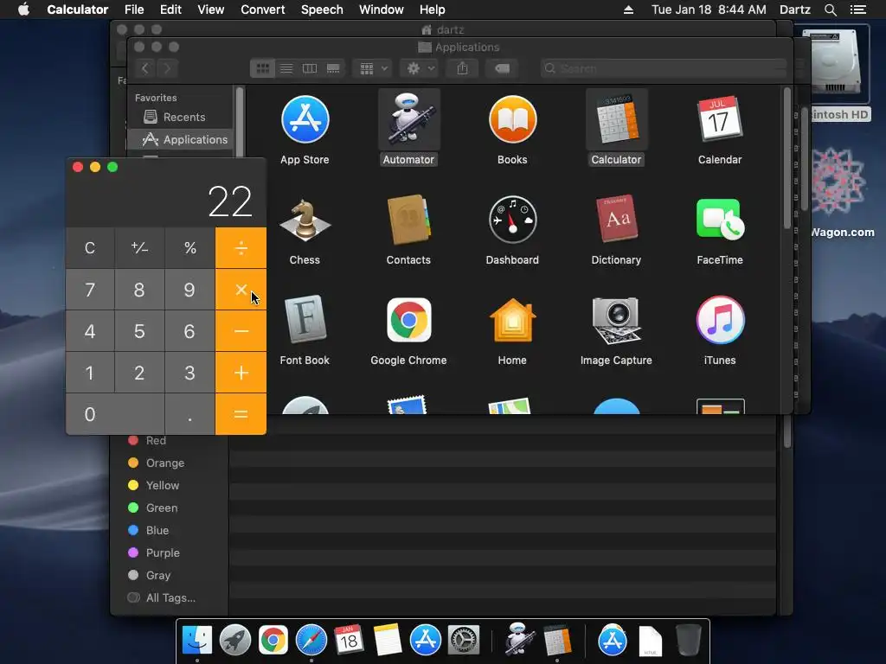Open the Calendar app icon
Image resolution: width=886 pixels, height=664 pixels.
720,119
